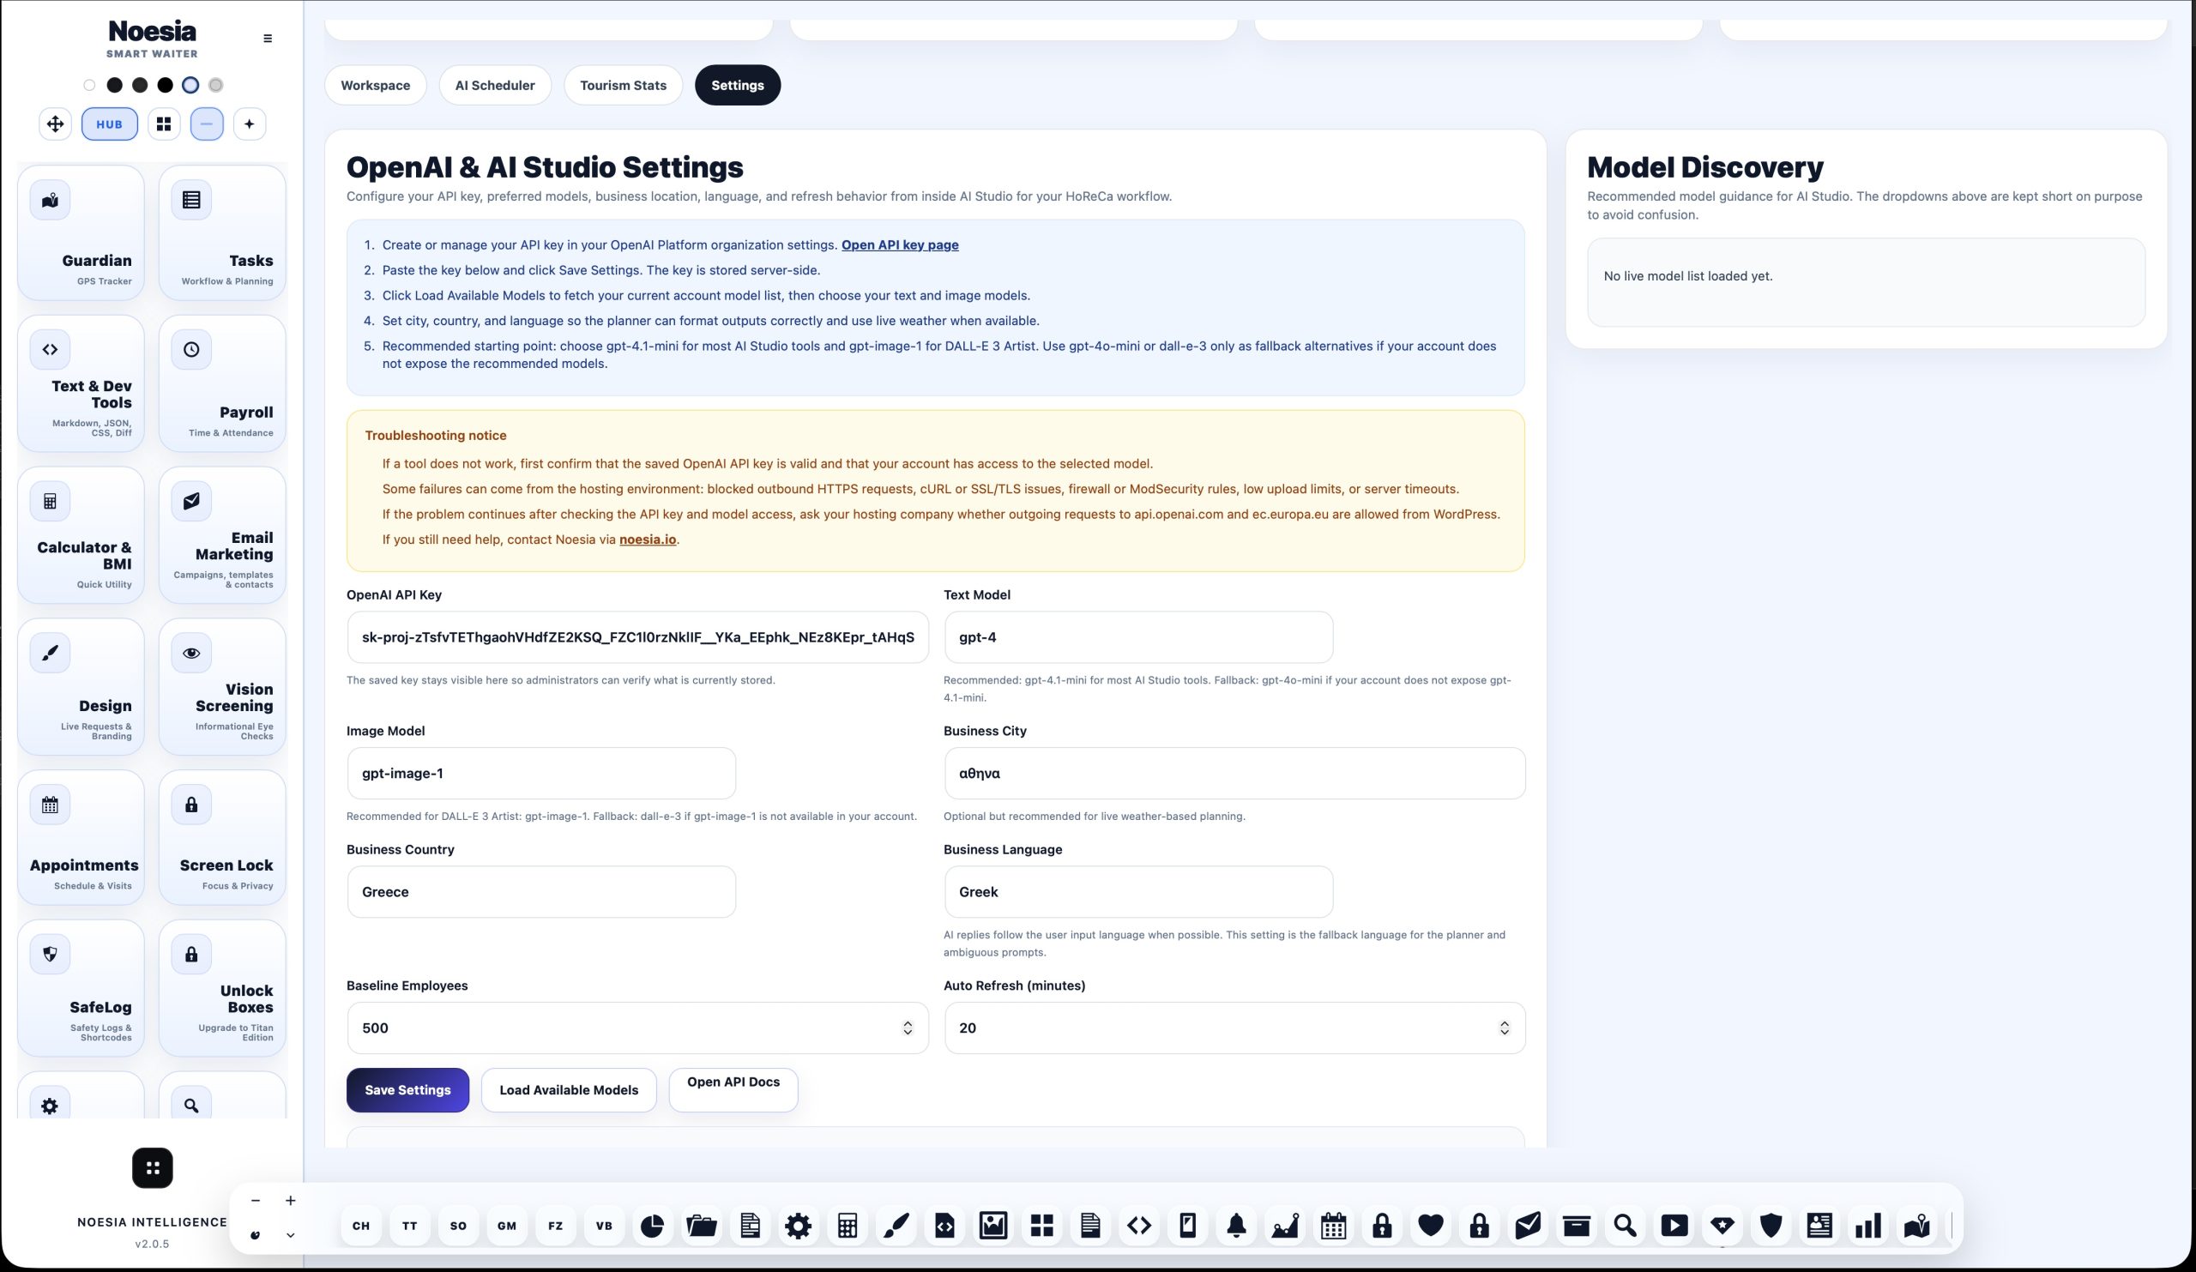Viewport: 2196px width, 1272px height.
Task: Click the paintbrush icon in the dock
Action: tap(896, 1226)
